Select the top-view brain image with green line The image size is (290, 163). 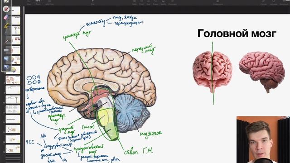[x=213, y=72]
